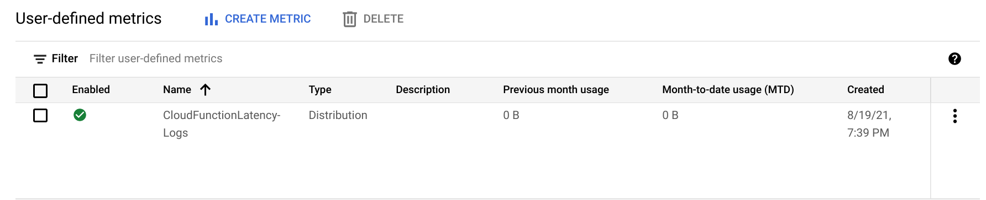Open the help question mark icon
This screenshot has height=200, width=986.
coord(954,59)
